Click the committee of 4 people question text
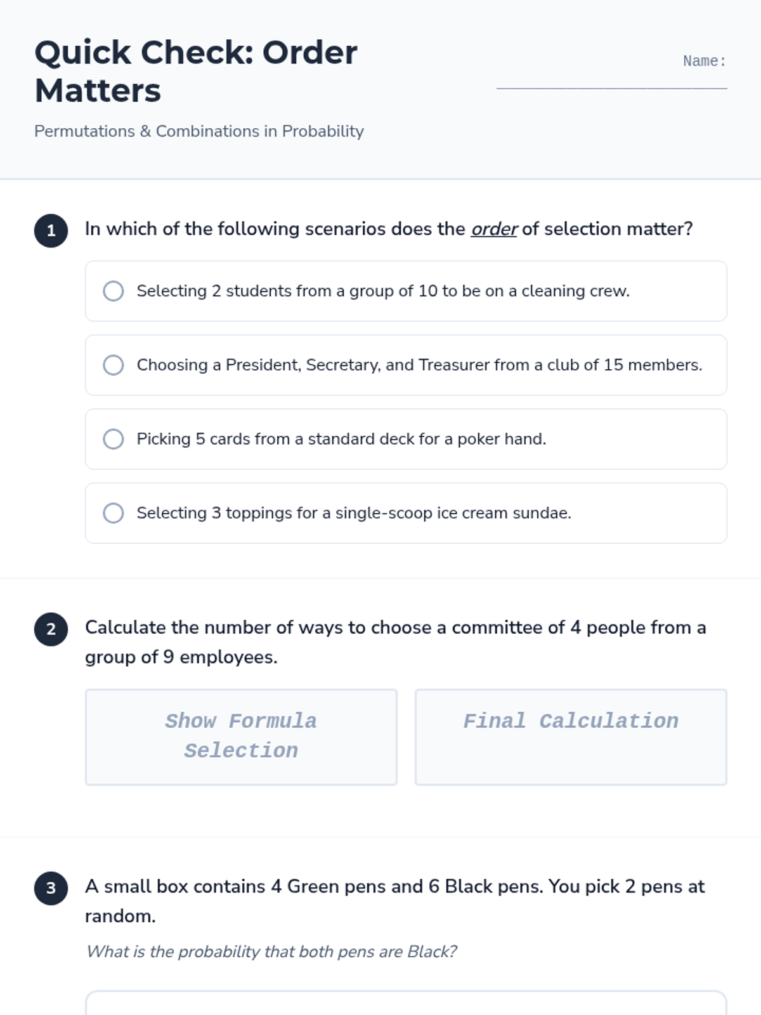Viewport: 761px width, 1015px height. [x=395, y=642]
